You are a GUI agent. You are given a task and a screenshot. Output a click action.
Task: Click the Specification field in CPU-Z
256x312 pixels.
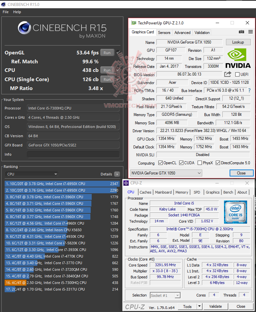[200, 229]
